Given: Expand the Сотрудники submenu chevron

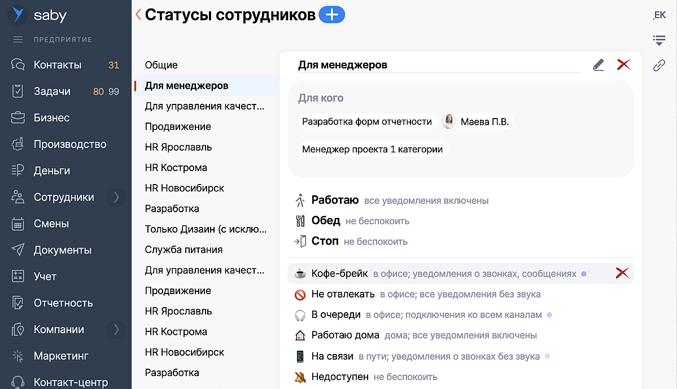Looking at the screenshot, I should coord(116,197).
